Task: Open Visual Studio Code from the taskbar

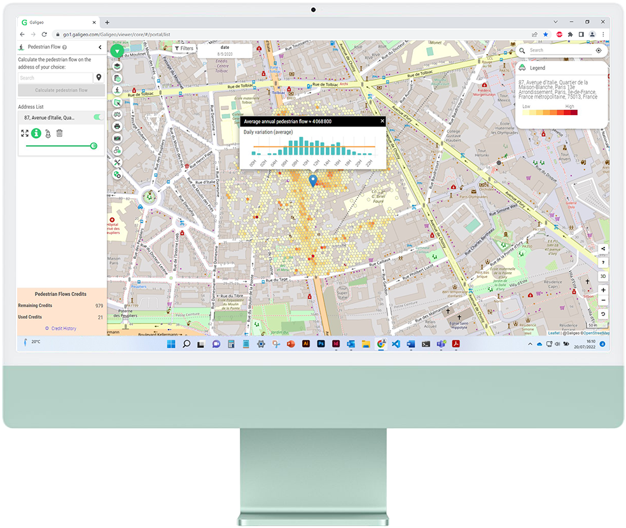Action: click(x=396, y=344)
